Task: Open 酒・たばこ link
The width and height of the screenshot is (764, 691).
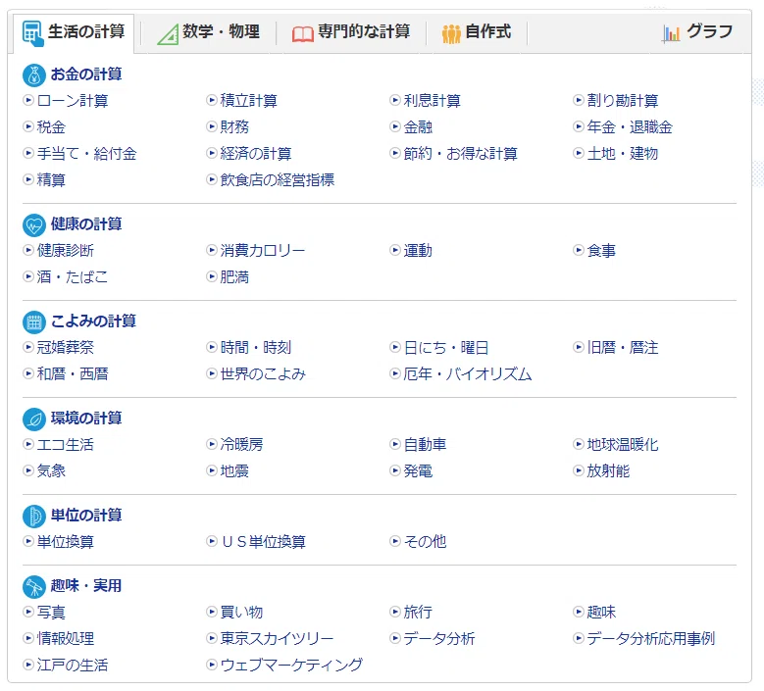Action: click(x=73, y=276)
